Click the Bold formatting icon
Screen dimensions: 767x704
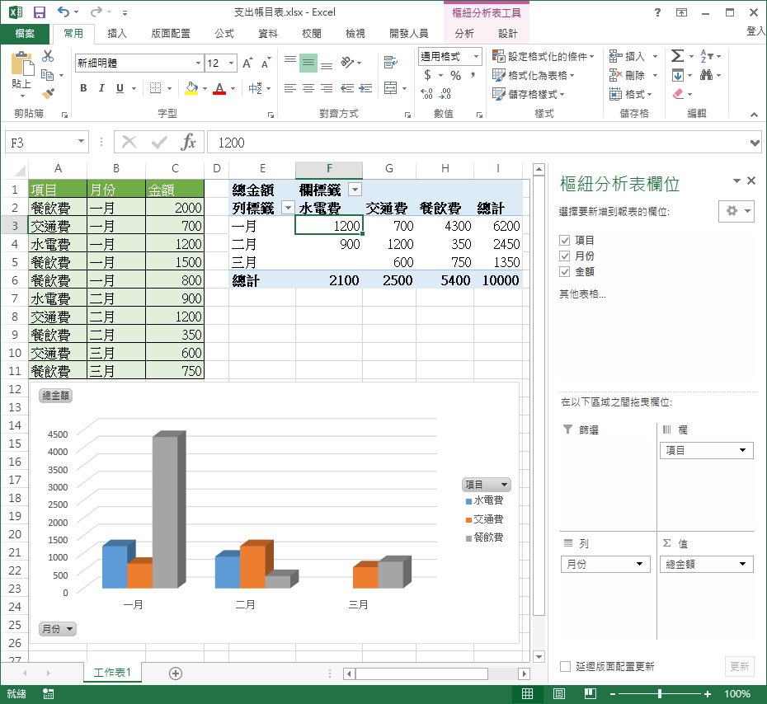[83, 88]
